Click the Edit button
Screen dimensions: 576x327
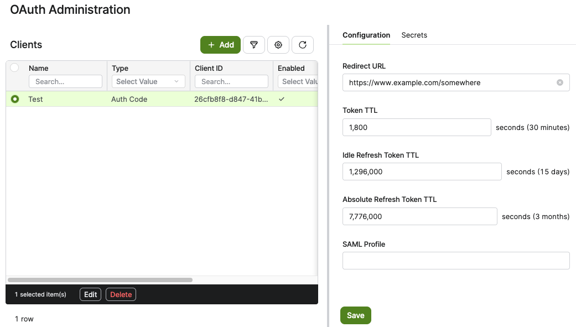90,294
